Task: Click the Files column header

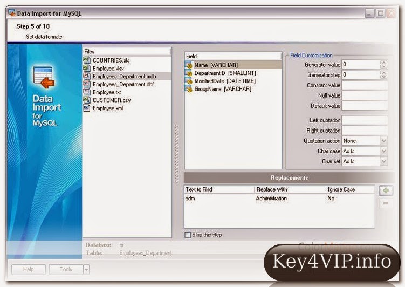Action: pyautogui.click(x=127, y=51)
